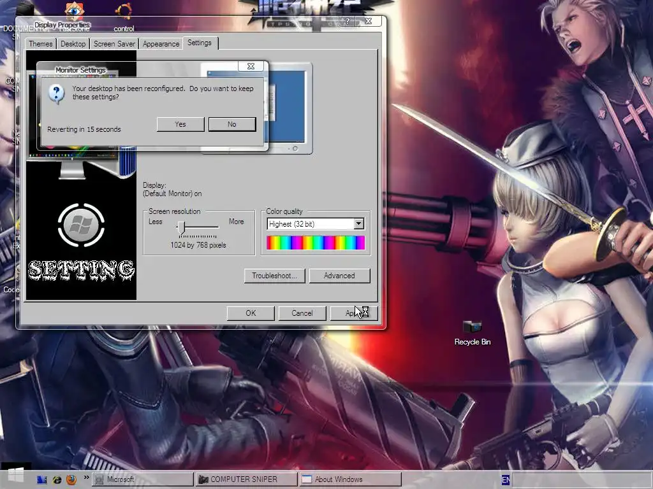Click the Troubleshoot button
The width and height of the screenshot is (653, 489).
click(x=274, y=276)
